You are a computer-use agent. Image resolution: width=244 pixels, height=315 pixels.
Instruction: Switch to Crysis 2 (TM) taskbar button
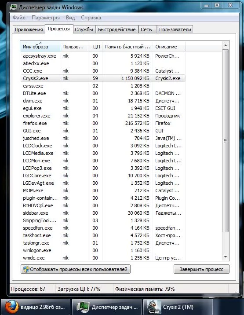click(x=178, y=307)
